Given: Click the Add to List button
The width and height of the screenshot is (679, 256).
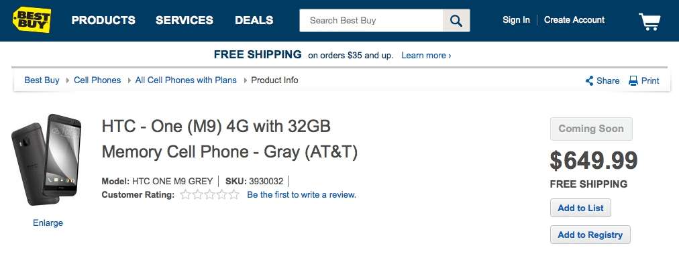Looking at the screenshot, I should (x=580, y=208).
